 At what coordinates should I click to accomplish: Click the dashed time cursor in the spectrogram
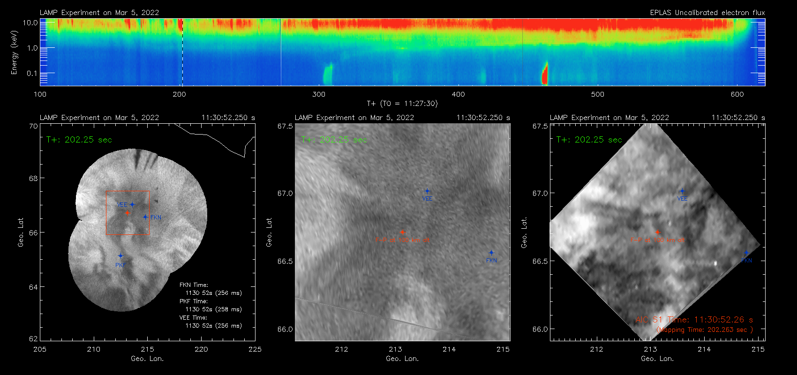(182, 52)
